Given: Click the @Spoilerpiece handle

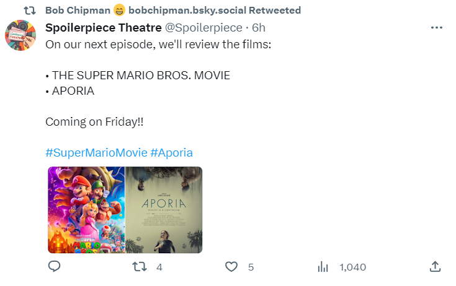Looking at the screenshot, I should pos(203,28).
